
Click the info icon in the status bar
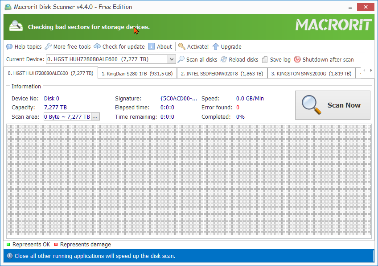pos(10,256)
